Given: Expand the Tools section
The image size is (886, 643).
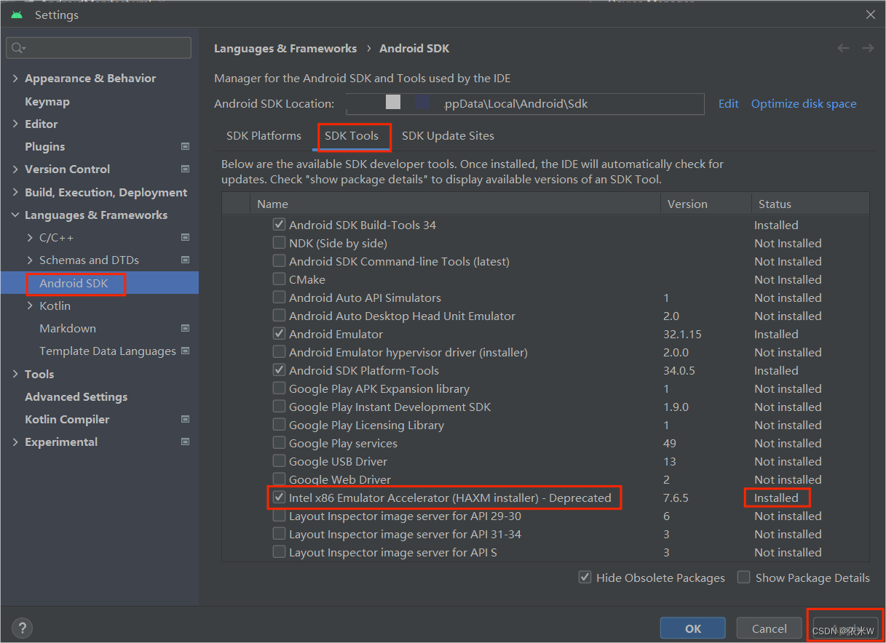Looking at the screenshot, I should [15, 374].
